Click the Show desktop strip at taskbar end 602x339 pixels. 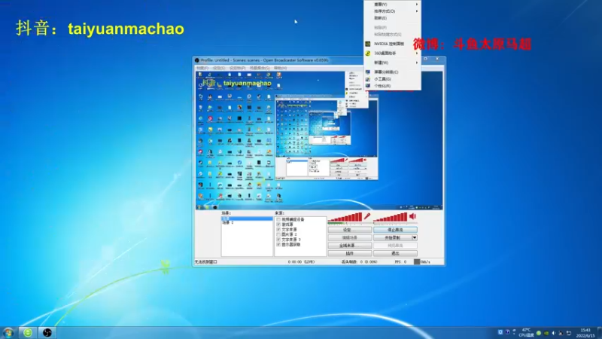point(599,333)
